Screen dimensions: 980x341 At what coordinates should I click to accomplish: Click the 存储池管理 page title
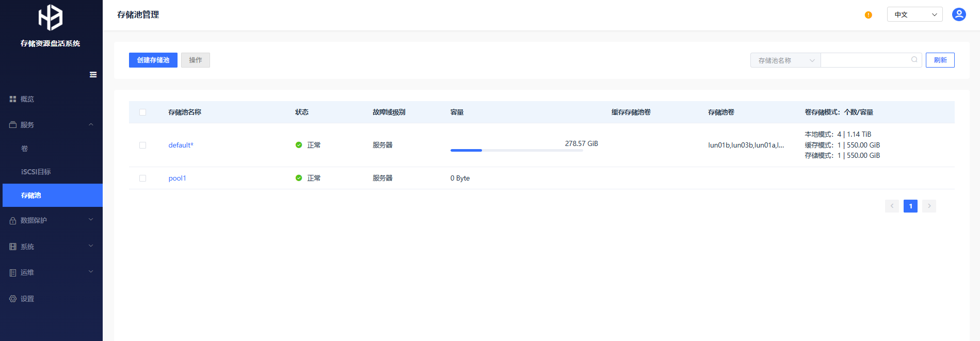pyautogui.click(x=138, y=14)
